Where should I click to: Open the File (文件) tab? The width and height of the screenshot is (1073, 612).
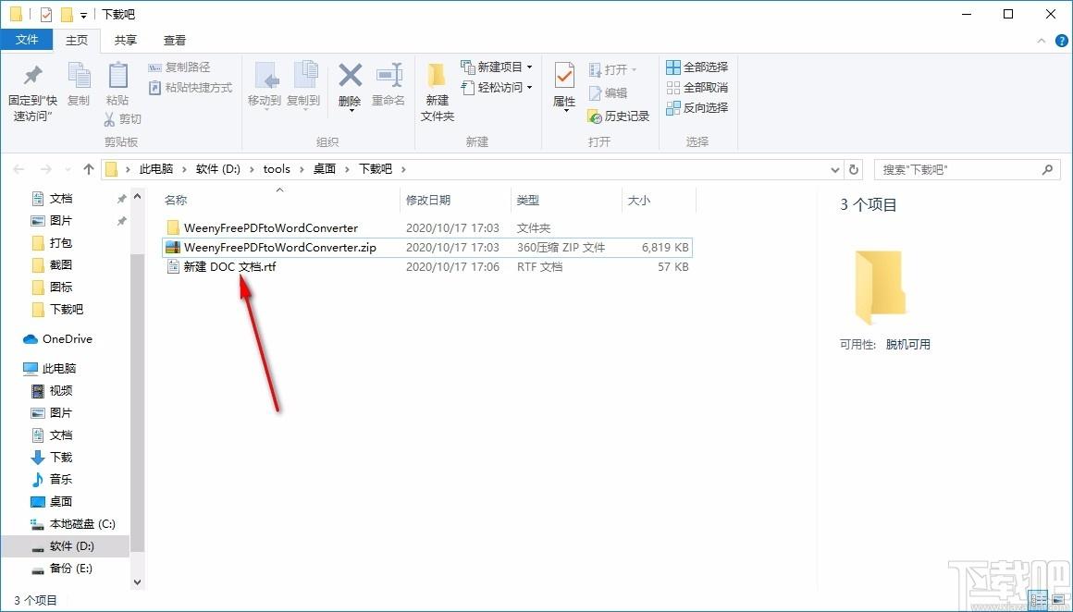coord(27,40)
